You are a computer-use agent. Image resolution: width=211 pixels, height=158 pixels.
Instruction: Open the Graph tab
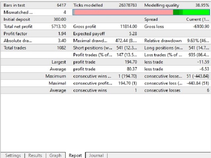[55, 155]
